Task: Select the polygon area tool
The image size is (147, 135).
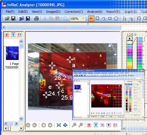Action: 110,18
